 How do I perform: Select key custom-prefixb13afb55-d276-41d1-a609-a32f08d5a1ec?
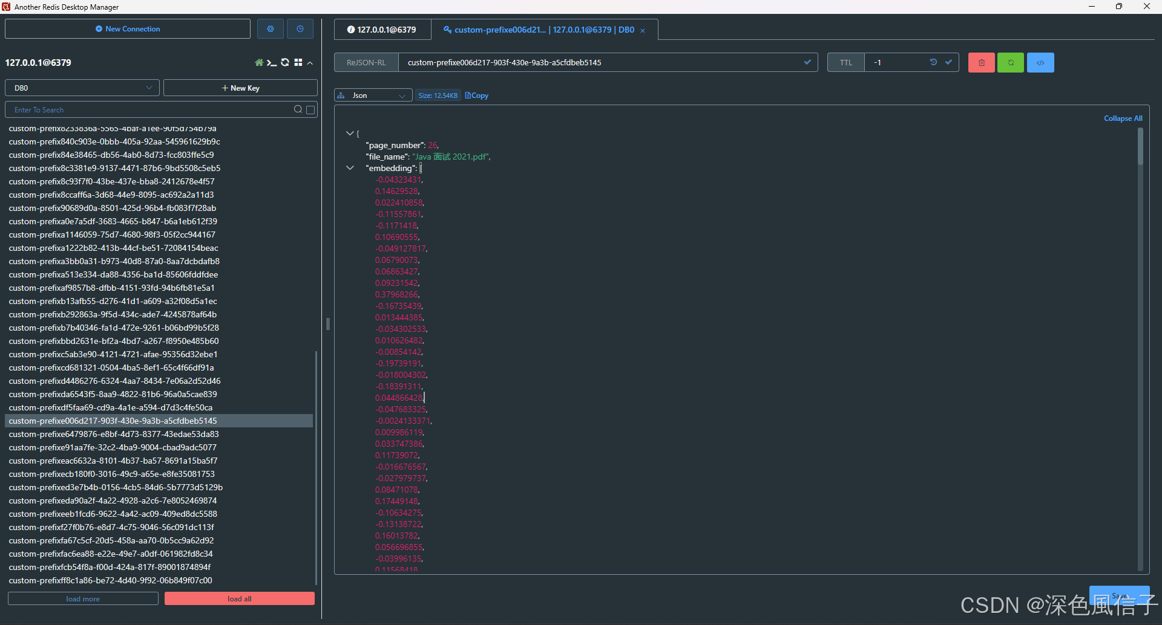[x=113, y=301]
